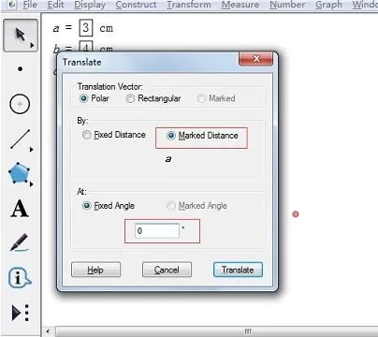This screenshot has width=378, height=337.
Task: Open the Display menu
Action: pyautogui.click(x=90, y=5)
